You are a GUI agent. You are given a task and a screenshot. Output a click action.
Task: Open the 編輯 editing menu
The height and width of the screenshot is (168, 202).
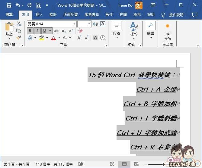coord(151,30)
